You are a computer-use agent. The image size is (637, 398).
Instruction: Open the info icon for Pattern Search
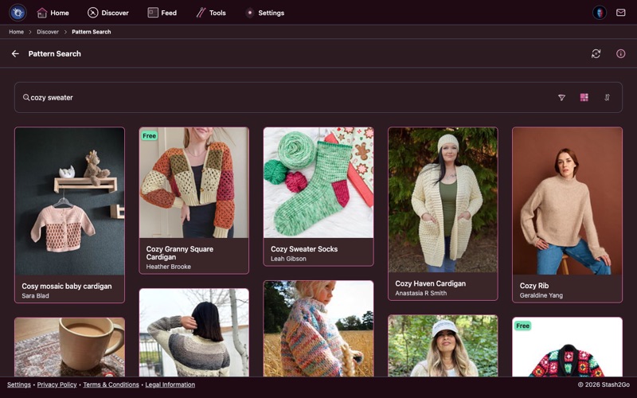(620, 53)
